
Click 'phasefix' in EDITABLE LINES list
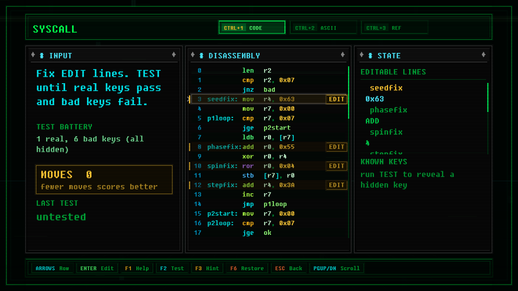tap(388, 110)
